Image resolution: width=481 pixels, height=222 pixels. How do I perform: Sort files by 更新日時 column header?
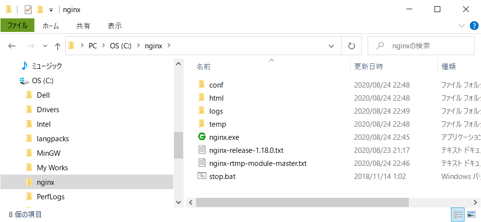click(x=369, y=66)
